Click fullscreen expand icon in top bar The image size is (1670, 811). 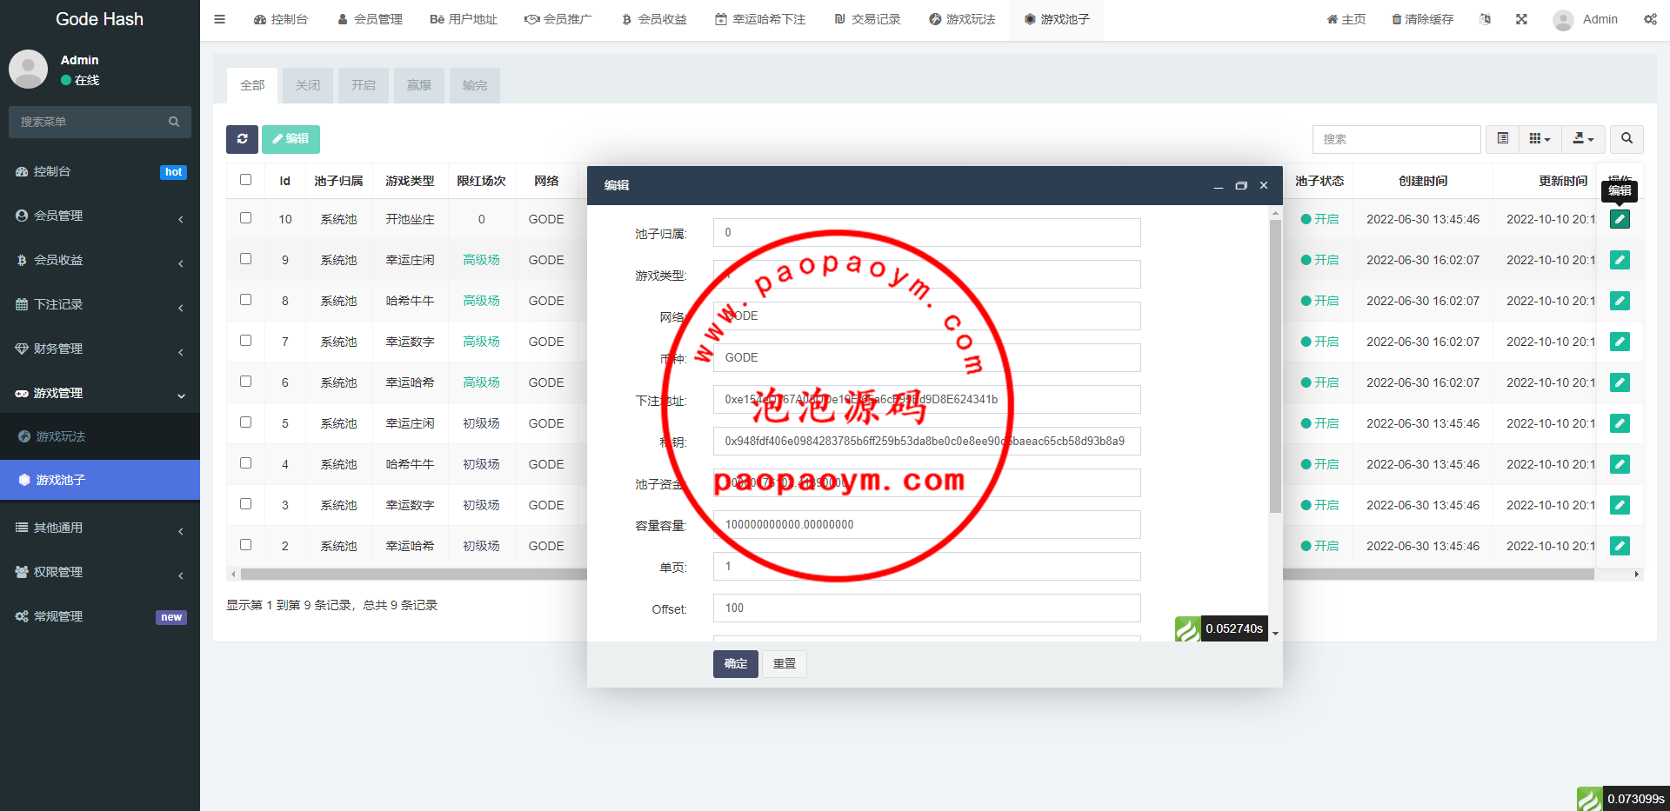click(x=1521, y=19)
